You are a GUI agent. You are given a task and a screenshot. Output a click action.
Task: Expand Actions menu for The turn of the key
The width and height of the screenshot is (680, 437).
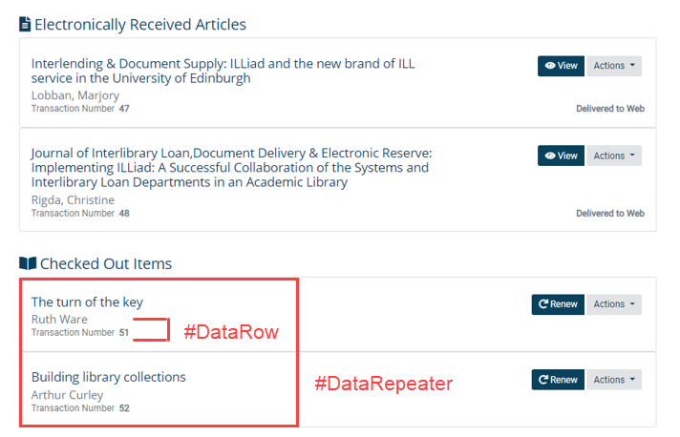[x=614, y=304]
